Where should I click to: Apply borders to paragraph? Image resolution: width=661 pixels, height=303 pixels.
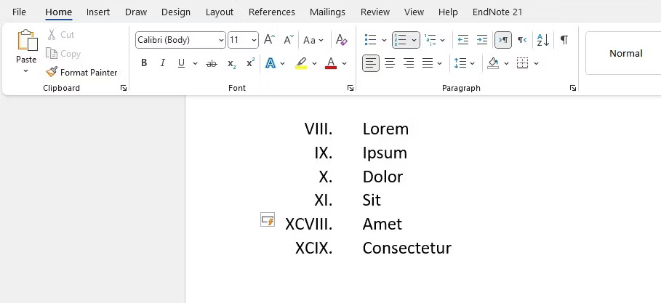523,63
